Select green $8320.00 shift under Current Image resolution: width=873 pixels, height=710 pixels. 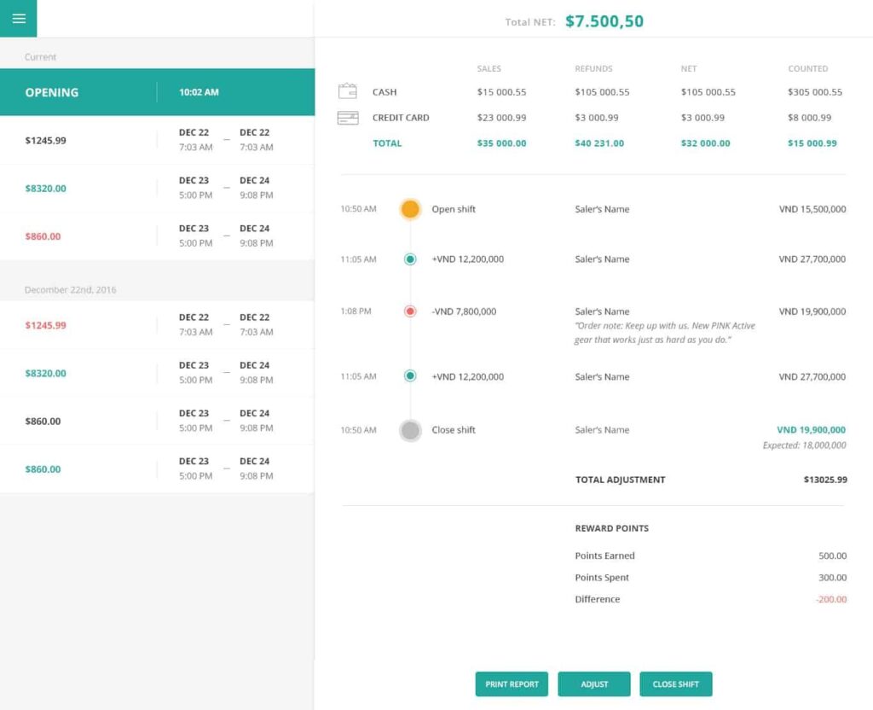click(157, 189)
